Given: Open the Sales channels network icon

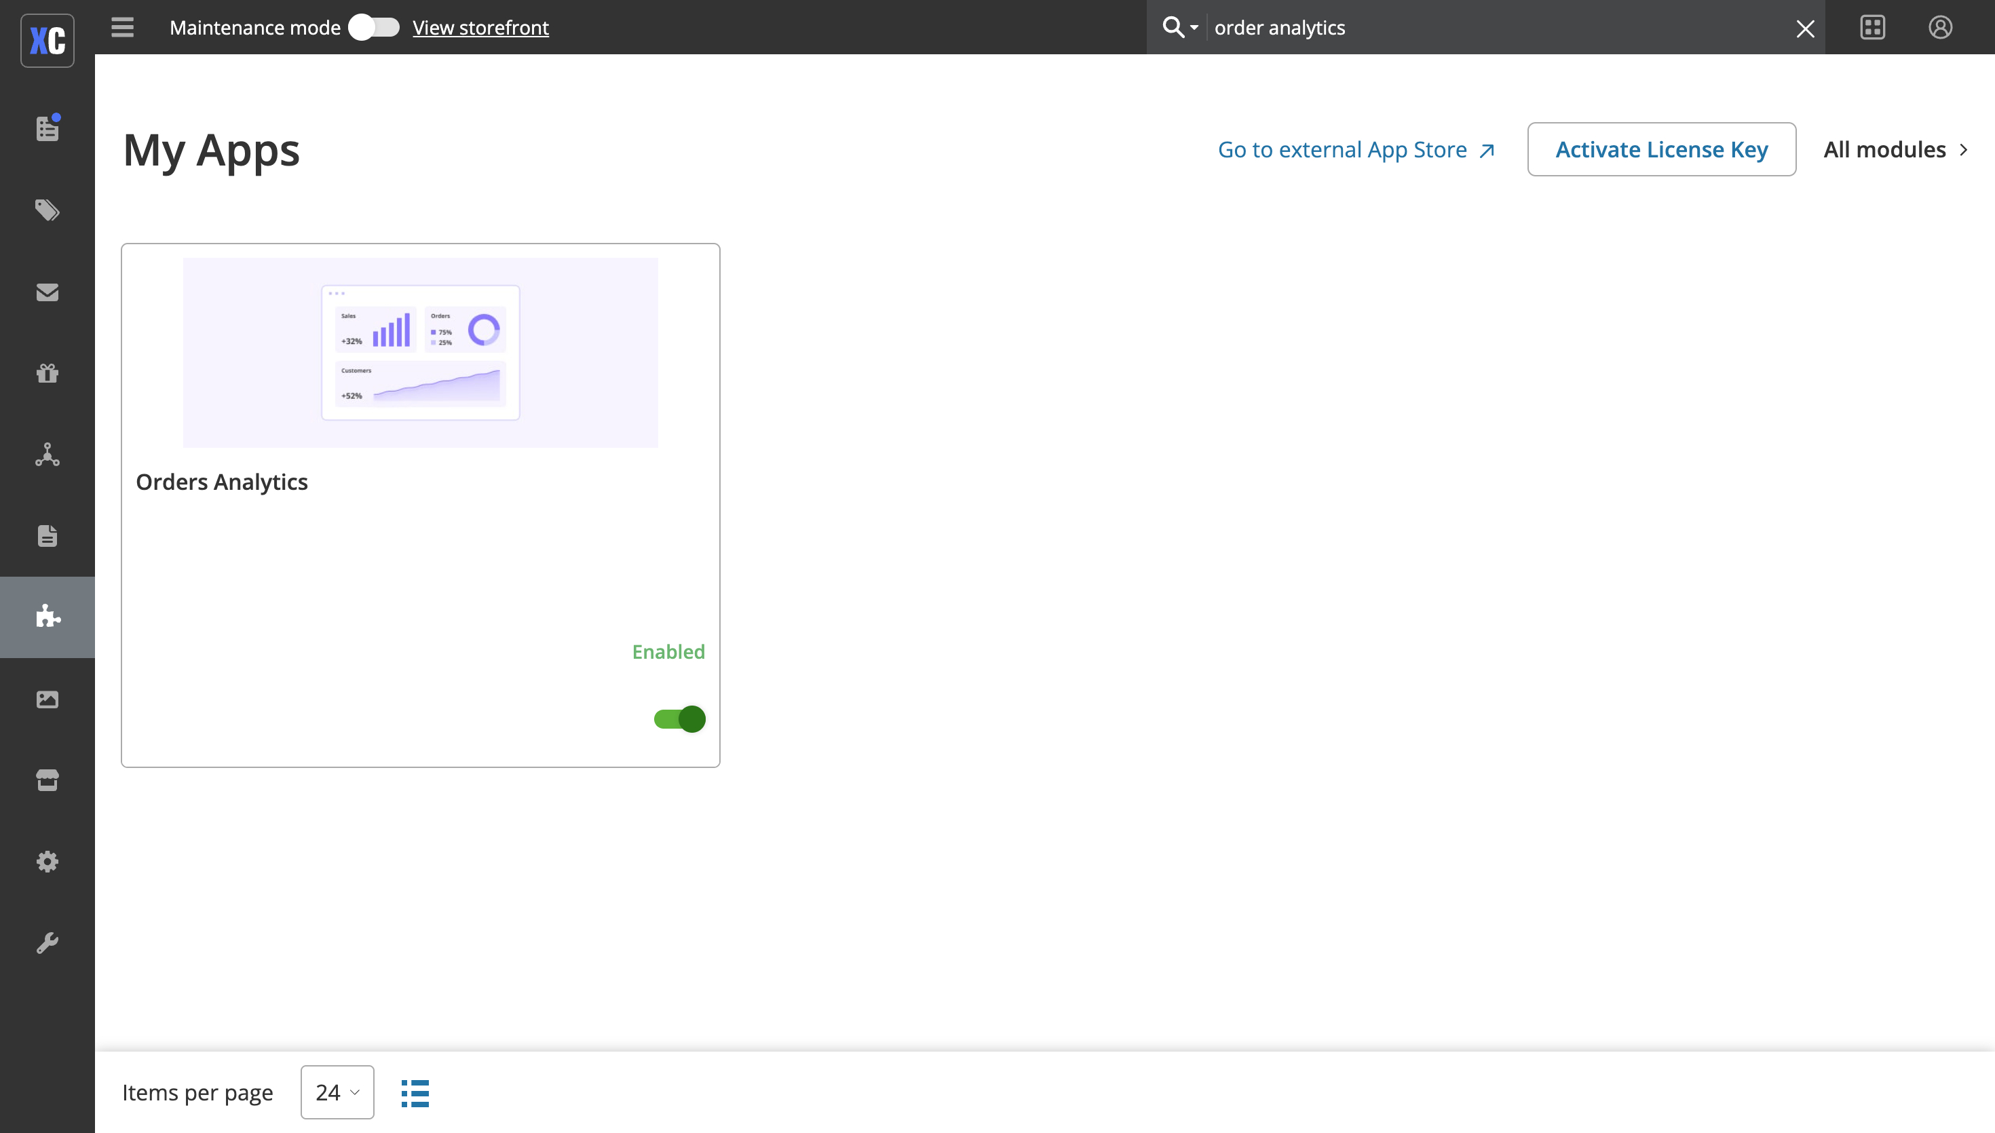Looking at the screenshot, I should pos(47,455).
